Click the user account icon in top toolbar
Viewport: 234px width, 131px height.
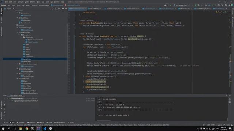pyautogui.click(x=166, y=5)
